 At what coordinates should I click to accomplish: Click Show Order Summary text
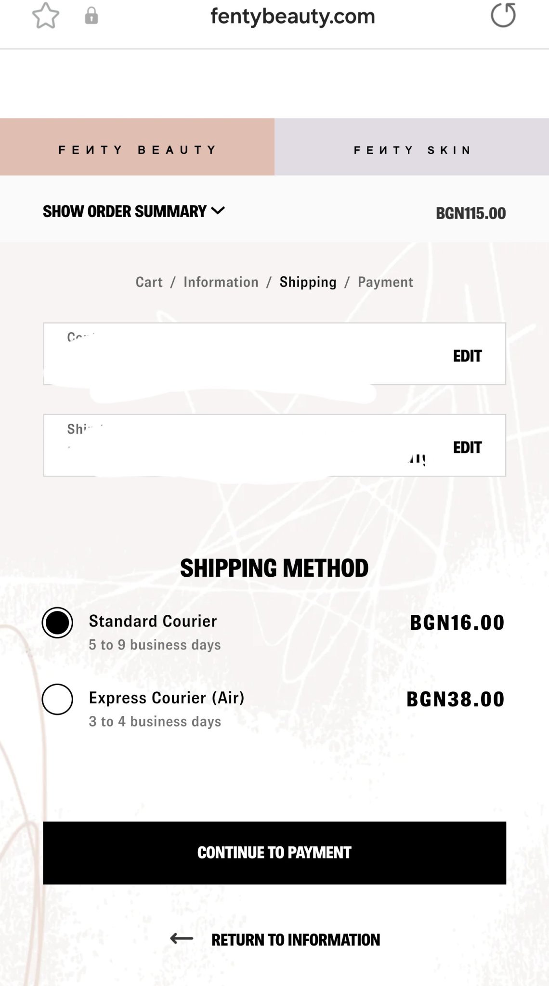coord(124,211)
